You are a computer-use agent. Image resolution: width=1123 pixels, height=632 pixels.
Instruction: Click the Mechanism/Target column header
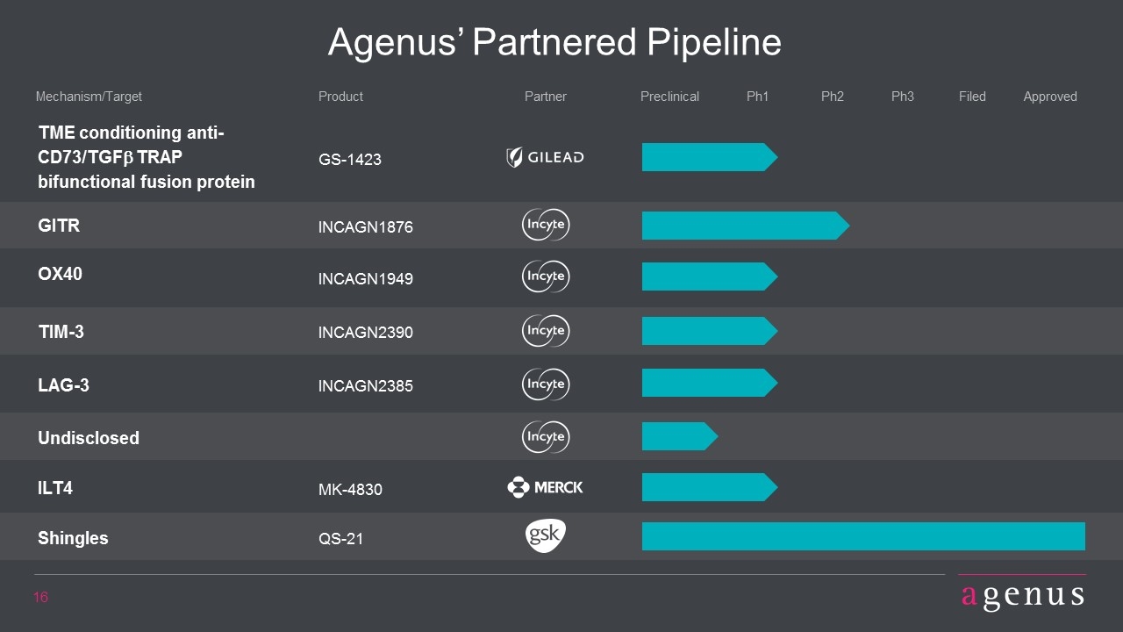(89, 97)
